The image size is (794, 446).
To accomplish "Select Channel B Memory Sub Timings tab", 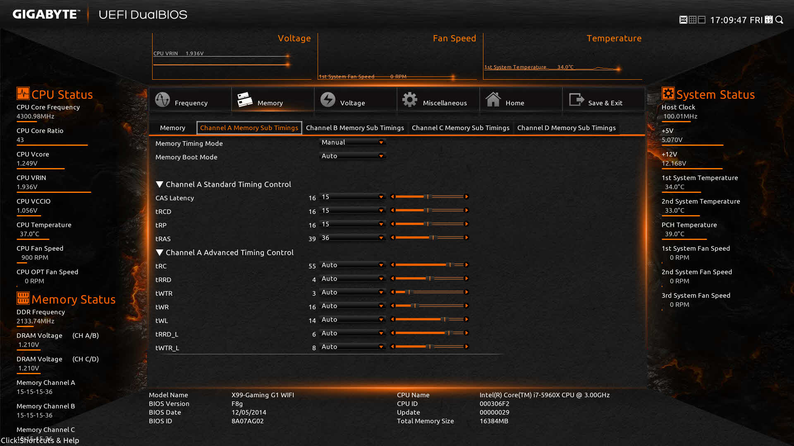I will pyautogui.click(x=355, y=128).
